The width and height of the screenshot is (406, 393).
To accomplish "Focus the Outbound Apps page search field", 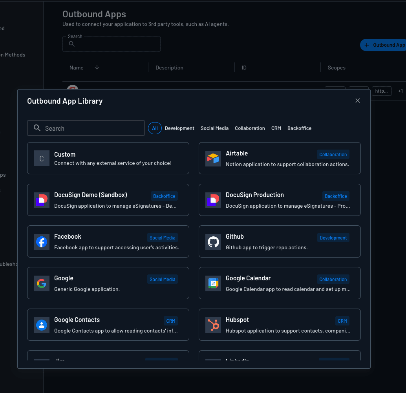I will pos(112,44).
